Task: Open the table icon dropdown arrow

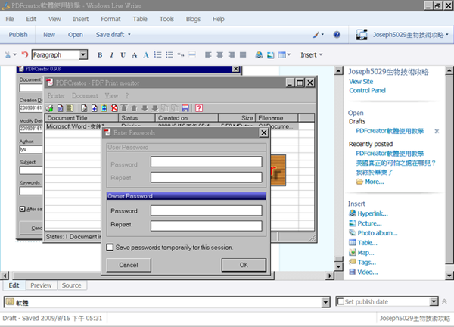Action: [x=289, y=54]
